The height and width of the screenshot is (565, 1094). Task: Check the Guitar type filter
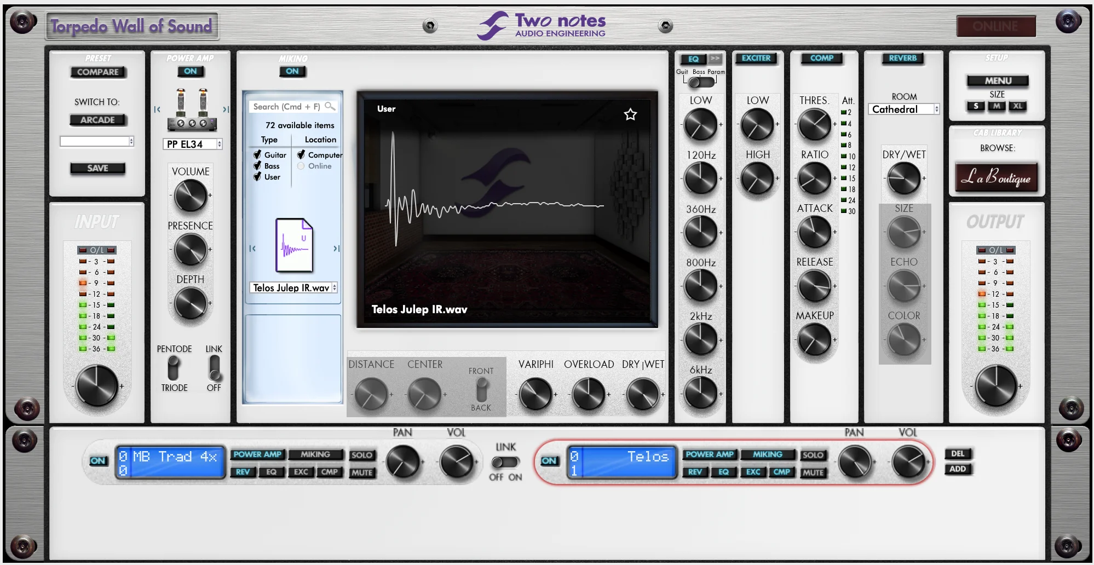[257, 155]
